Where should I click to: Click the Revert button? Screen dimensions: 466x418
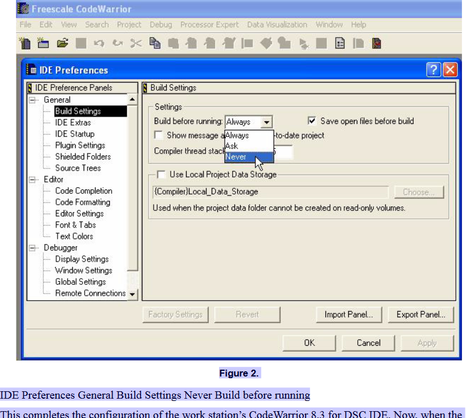247,314
